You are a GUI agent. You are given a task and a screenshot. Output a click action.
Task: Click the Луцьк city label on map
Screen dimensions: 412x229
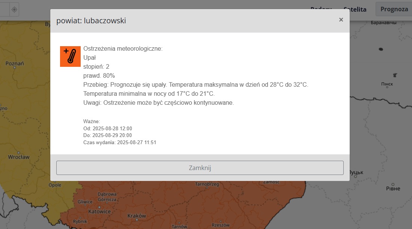click(x=356, y=172)
